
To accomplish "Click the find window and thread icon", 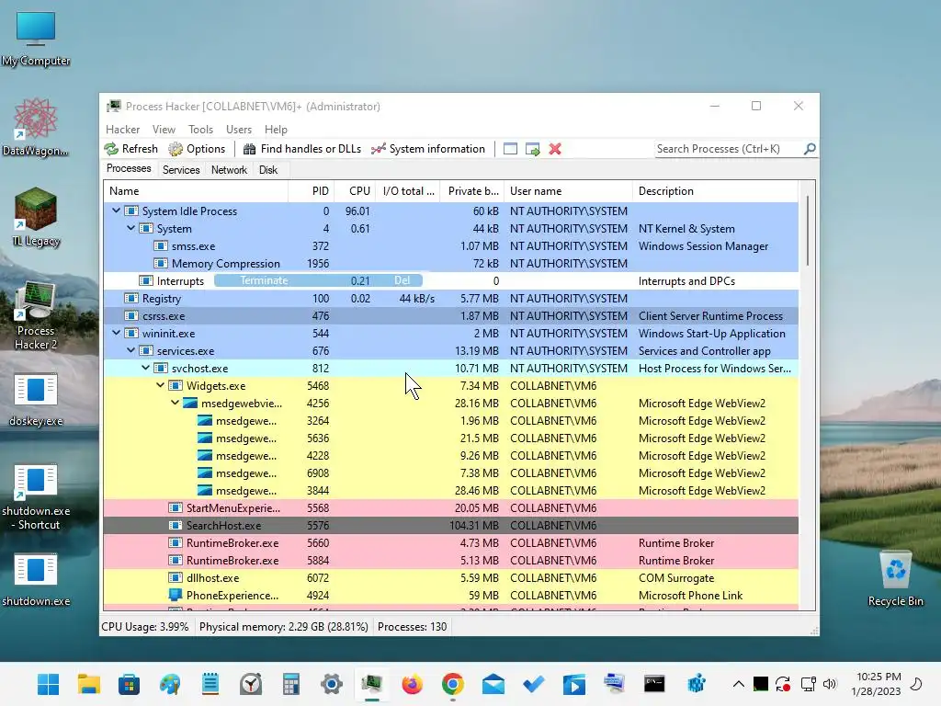I will click(x=532, y=149).
